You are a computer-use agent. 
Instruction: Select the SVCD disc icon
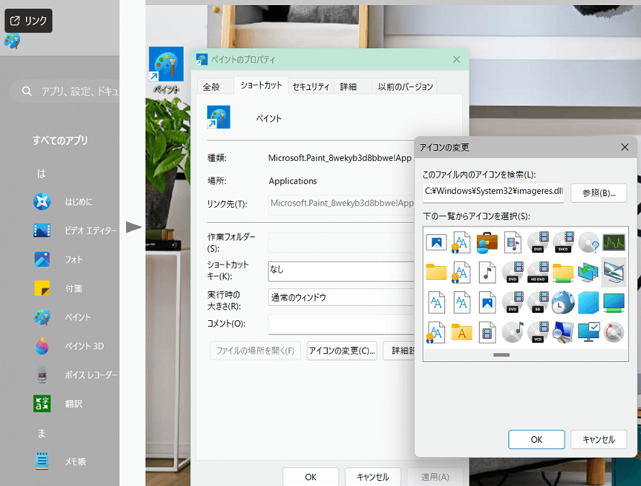coord(563,242)
